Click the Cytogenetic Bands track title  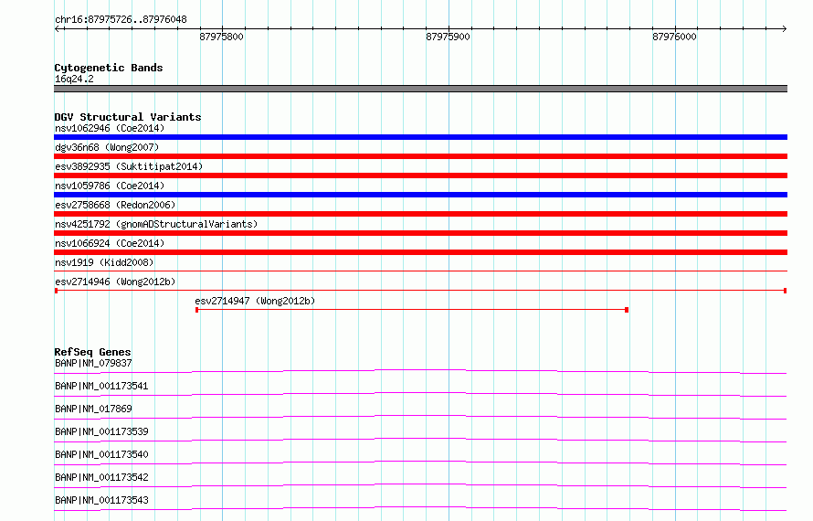(109, 68)
